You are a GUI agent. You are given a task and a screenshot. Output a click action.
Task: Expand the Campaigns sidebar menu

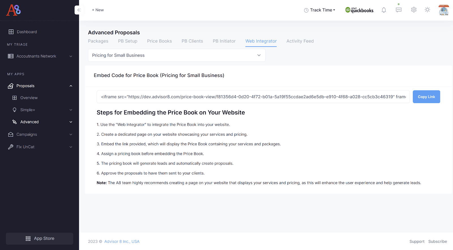(40, 134)
